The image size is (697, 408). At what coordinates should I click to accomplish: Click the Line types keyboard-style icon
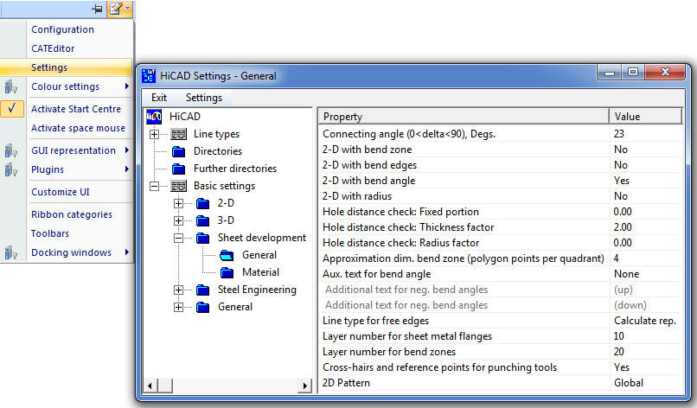[179, 134]
